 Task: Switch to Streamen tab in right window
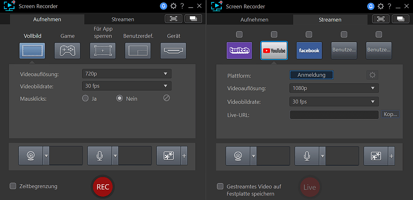coord(330,20)
